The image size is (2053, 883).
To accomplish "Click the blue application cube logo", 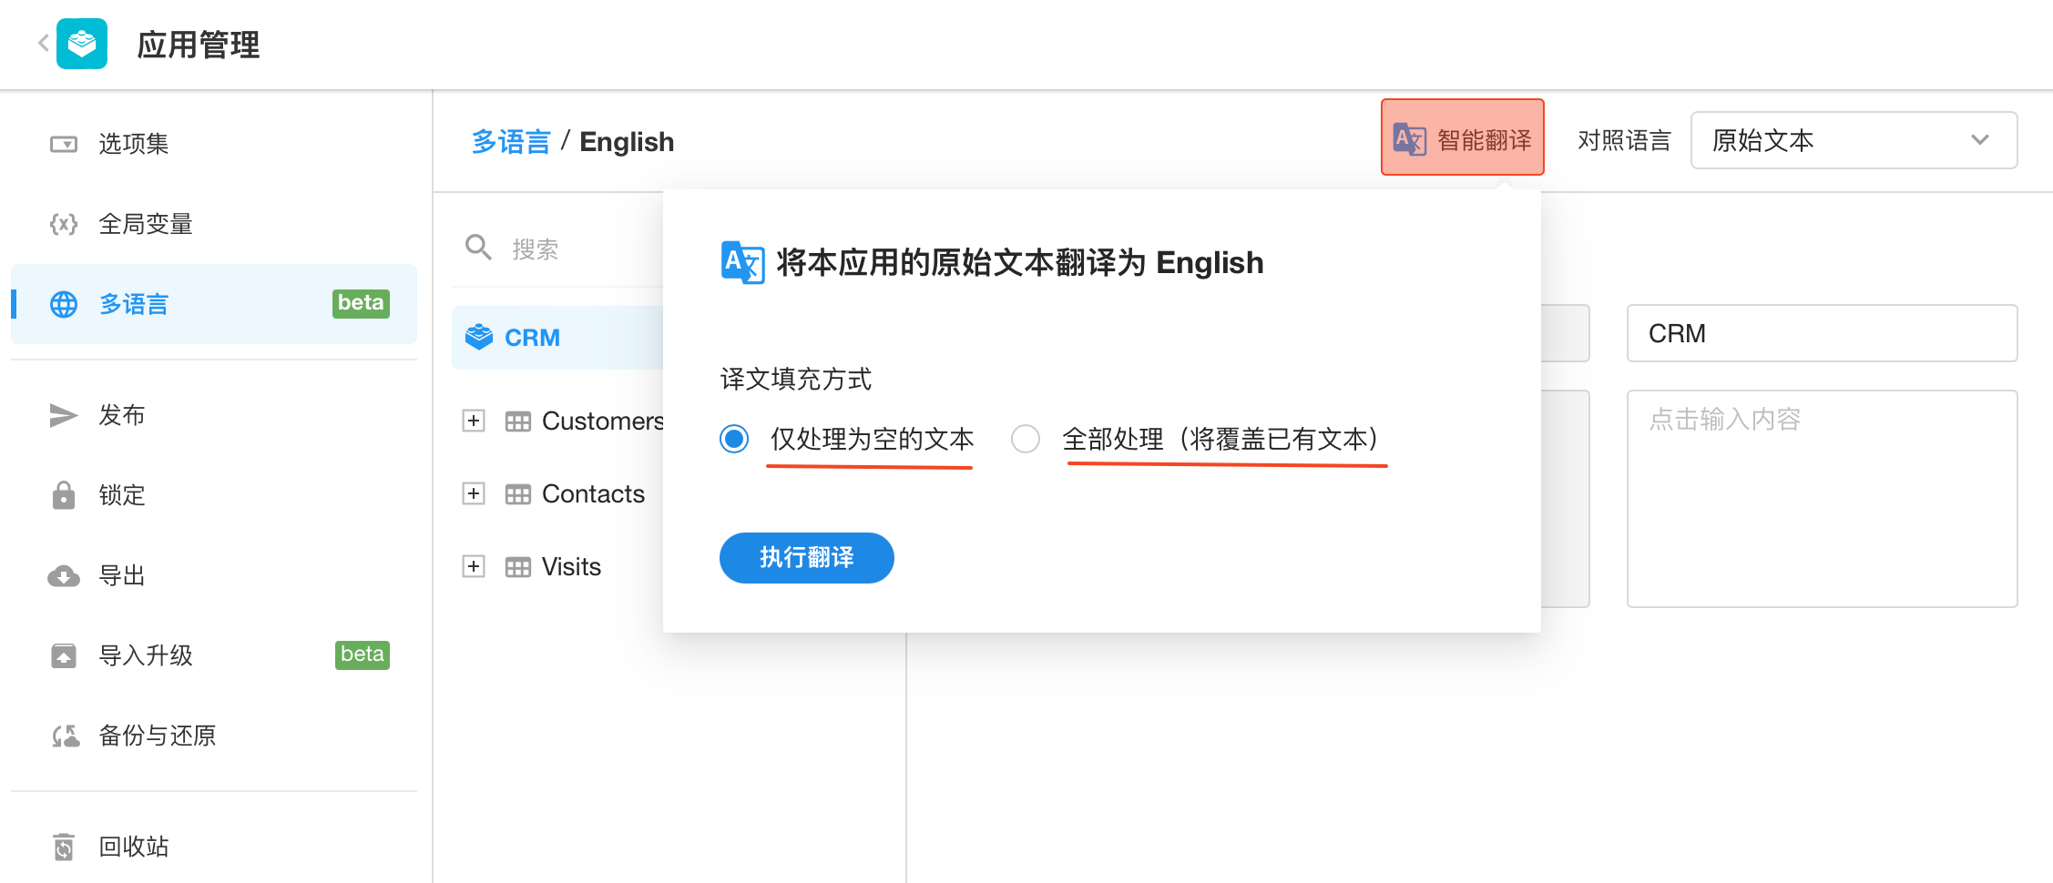I will [x=82, y=44].
